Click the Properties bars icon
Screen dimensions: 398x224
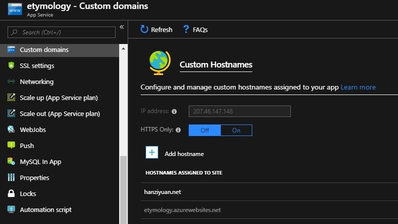(x=11, y=177)
